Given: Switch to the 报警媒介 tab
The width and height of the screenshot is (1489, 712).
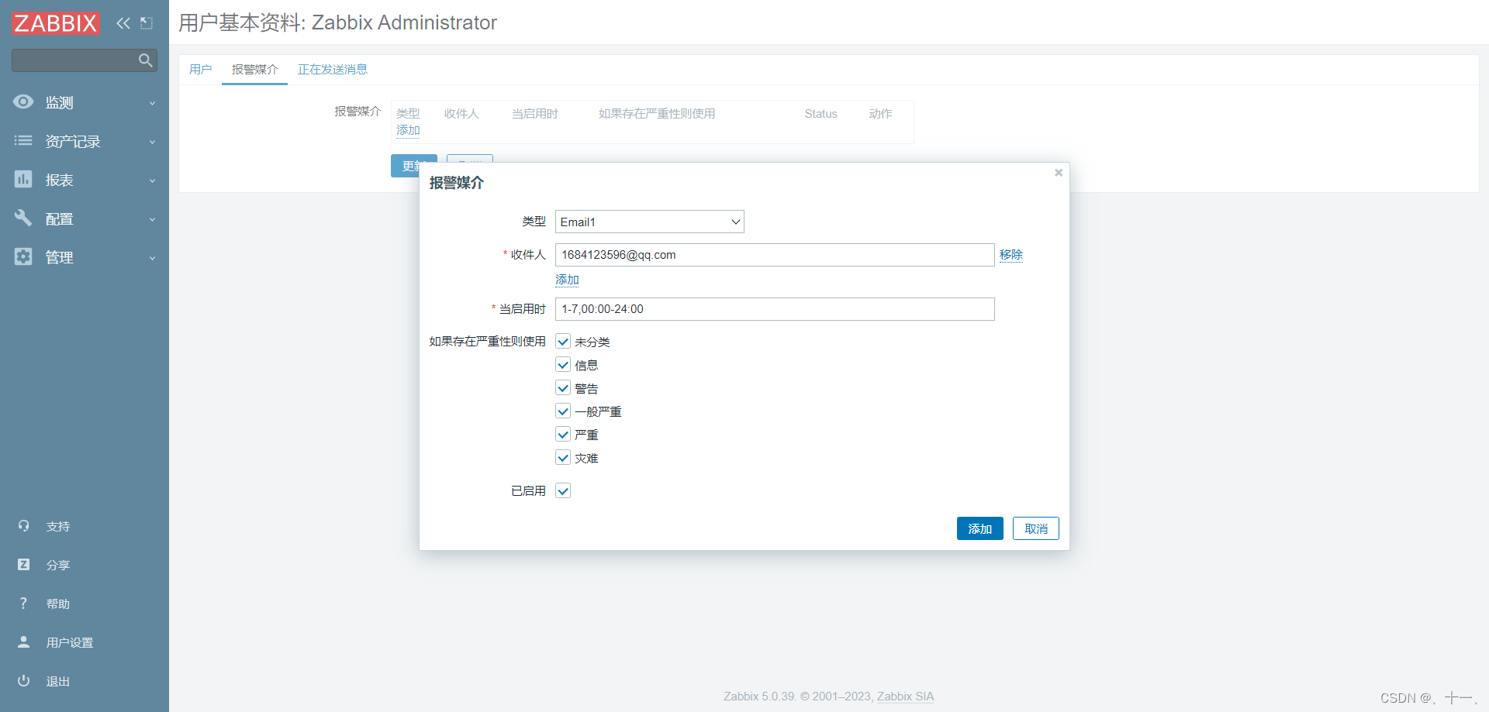Looking at the screenshot, I should [x=254, y=70].
